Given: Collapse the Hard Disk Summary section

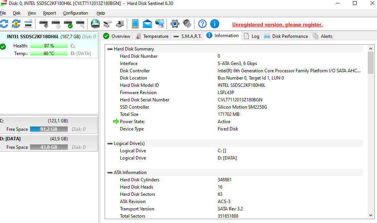Looking at the screenshot, I should (110, 49).
